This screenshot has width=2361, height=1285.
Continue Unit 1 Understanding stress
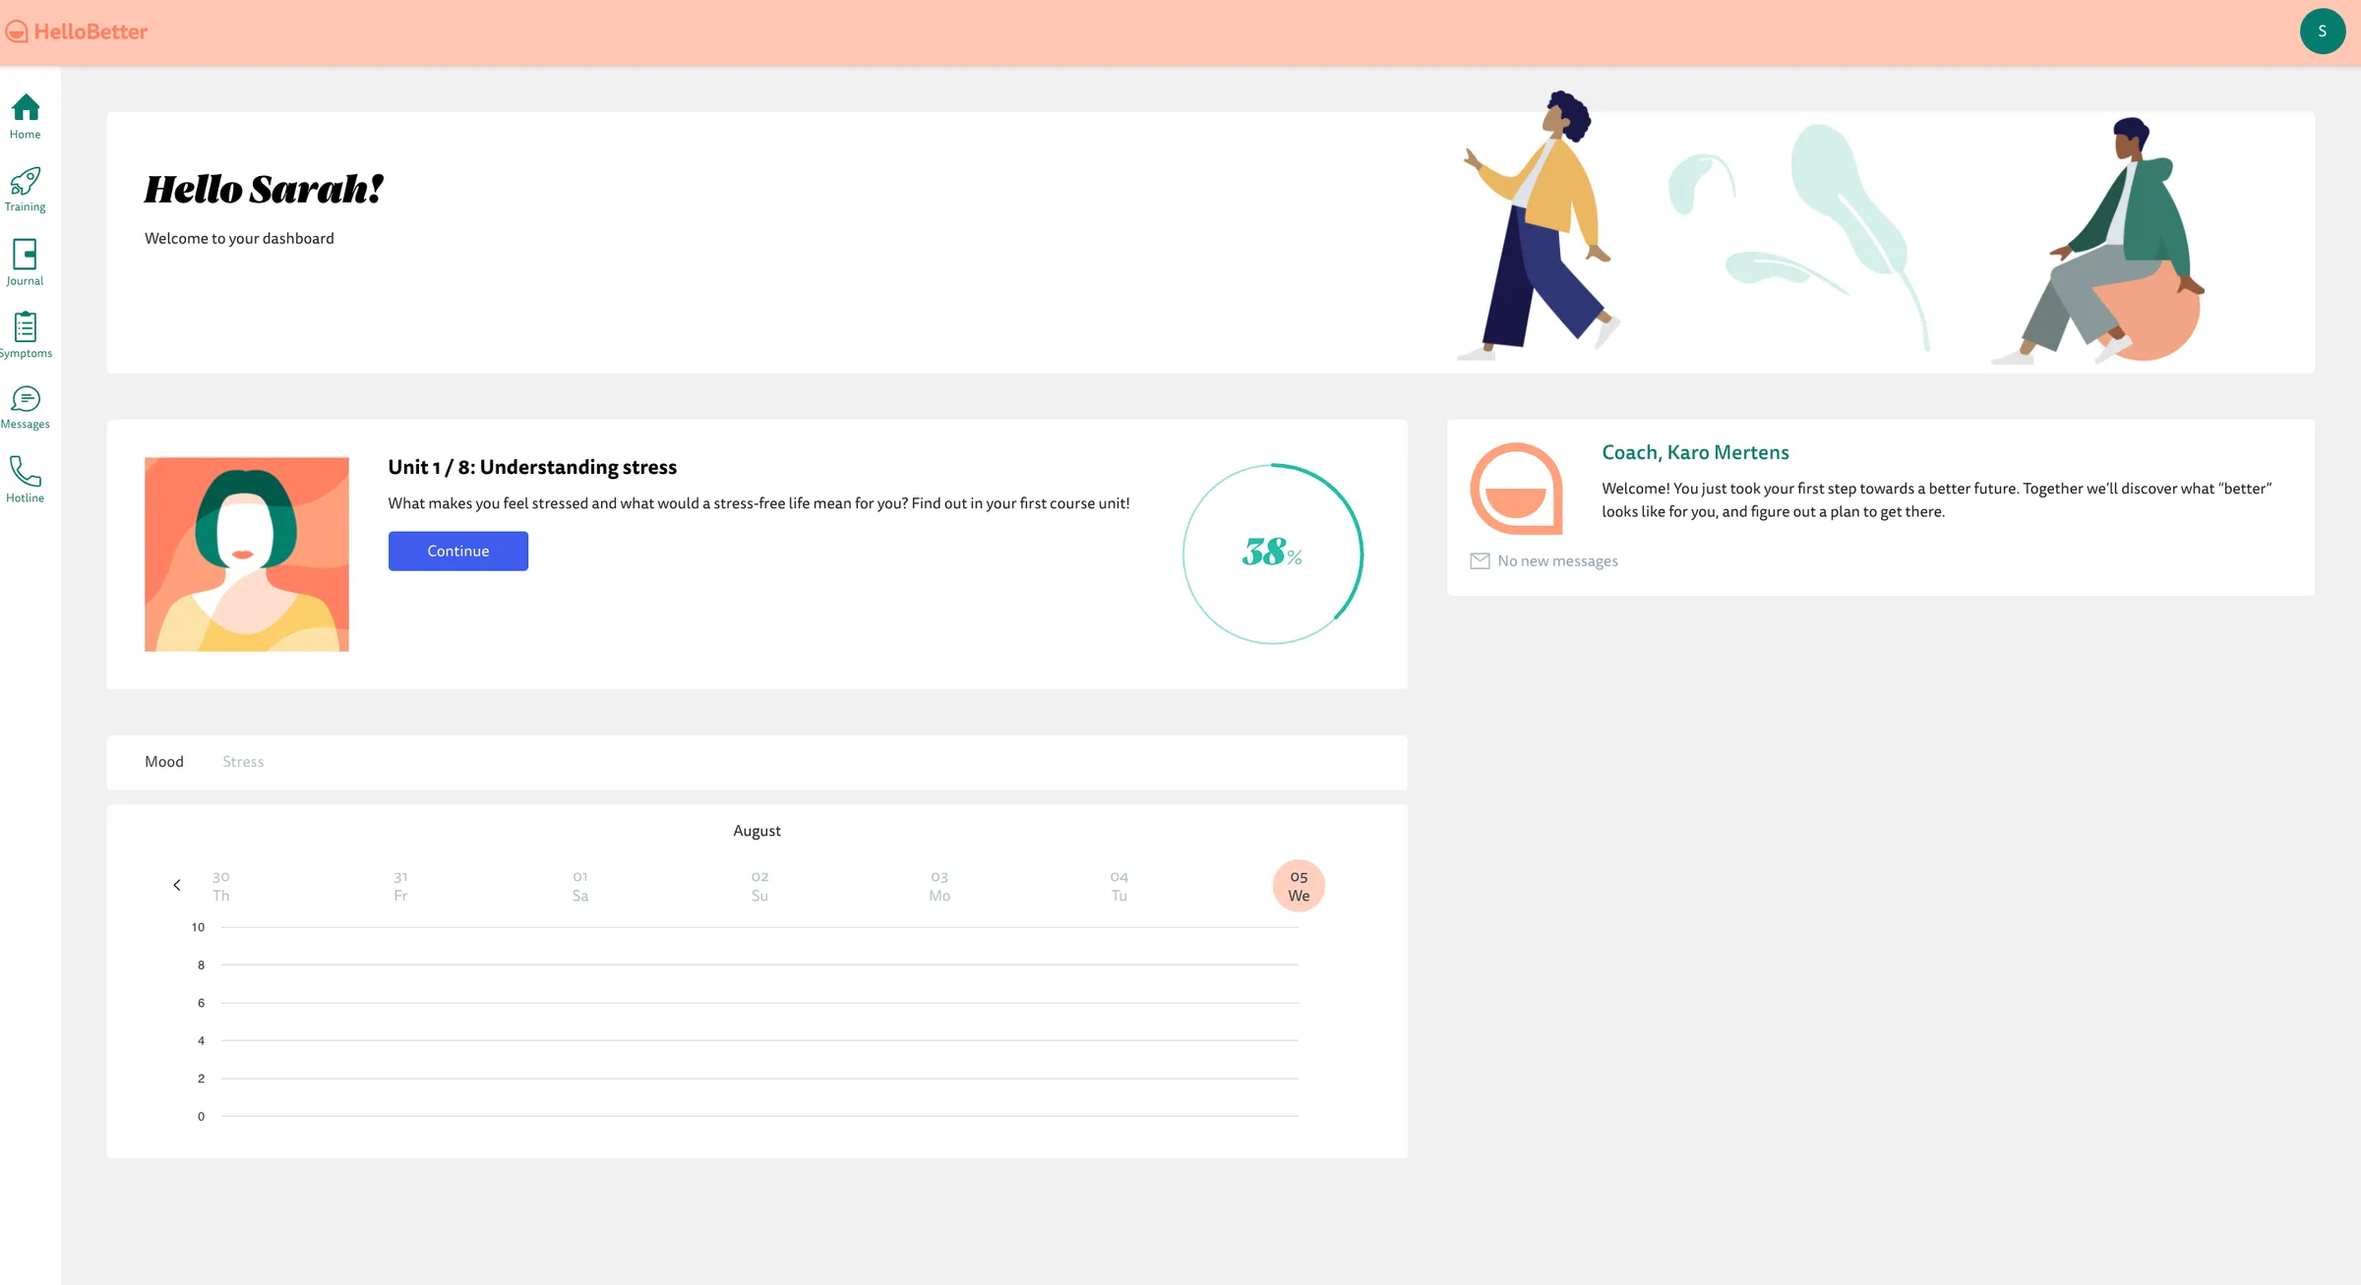click(457, 551)
